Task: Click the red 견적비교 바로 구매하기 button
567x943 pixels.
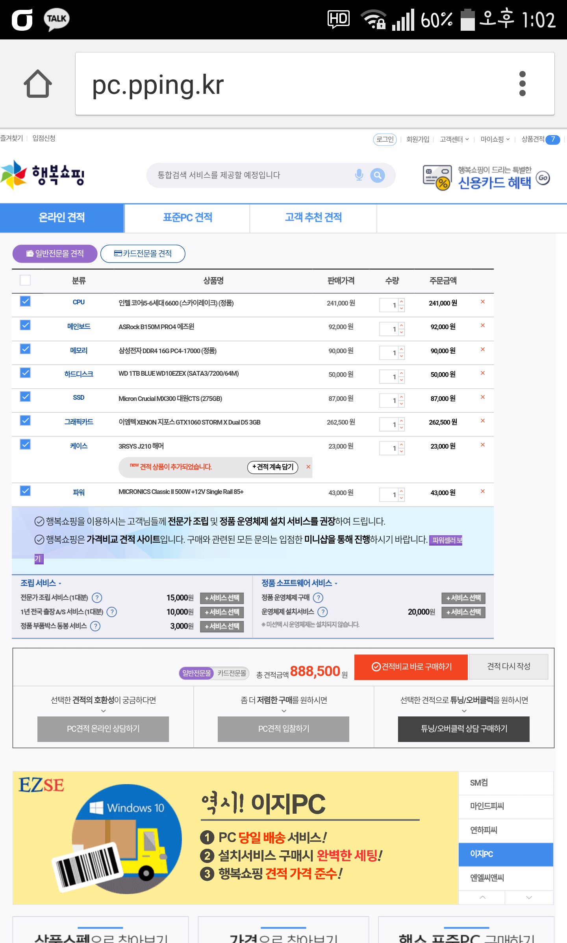Action: click(411, 667)
